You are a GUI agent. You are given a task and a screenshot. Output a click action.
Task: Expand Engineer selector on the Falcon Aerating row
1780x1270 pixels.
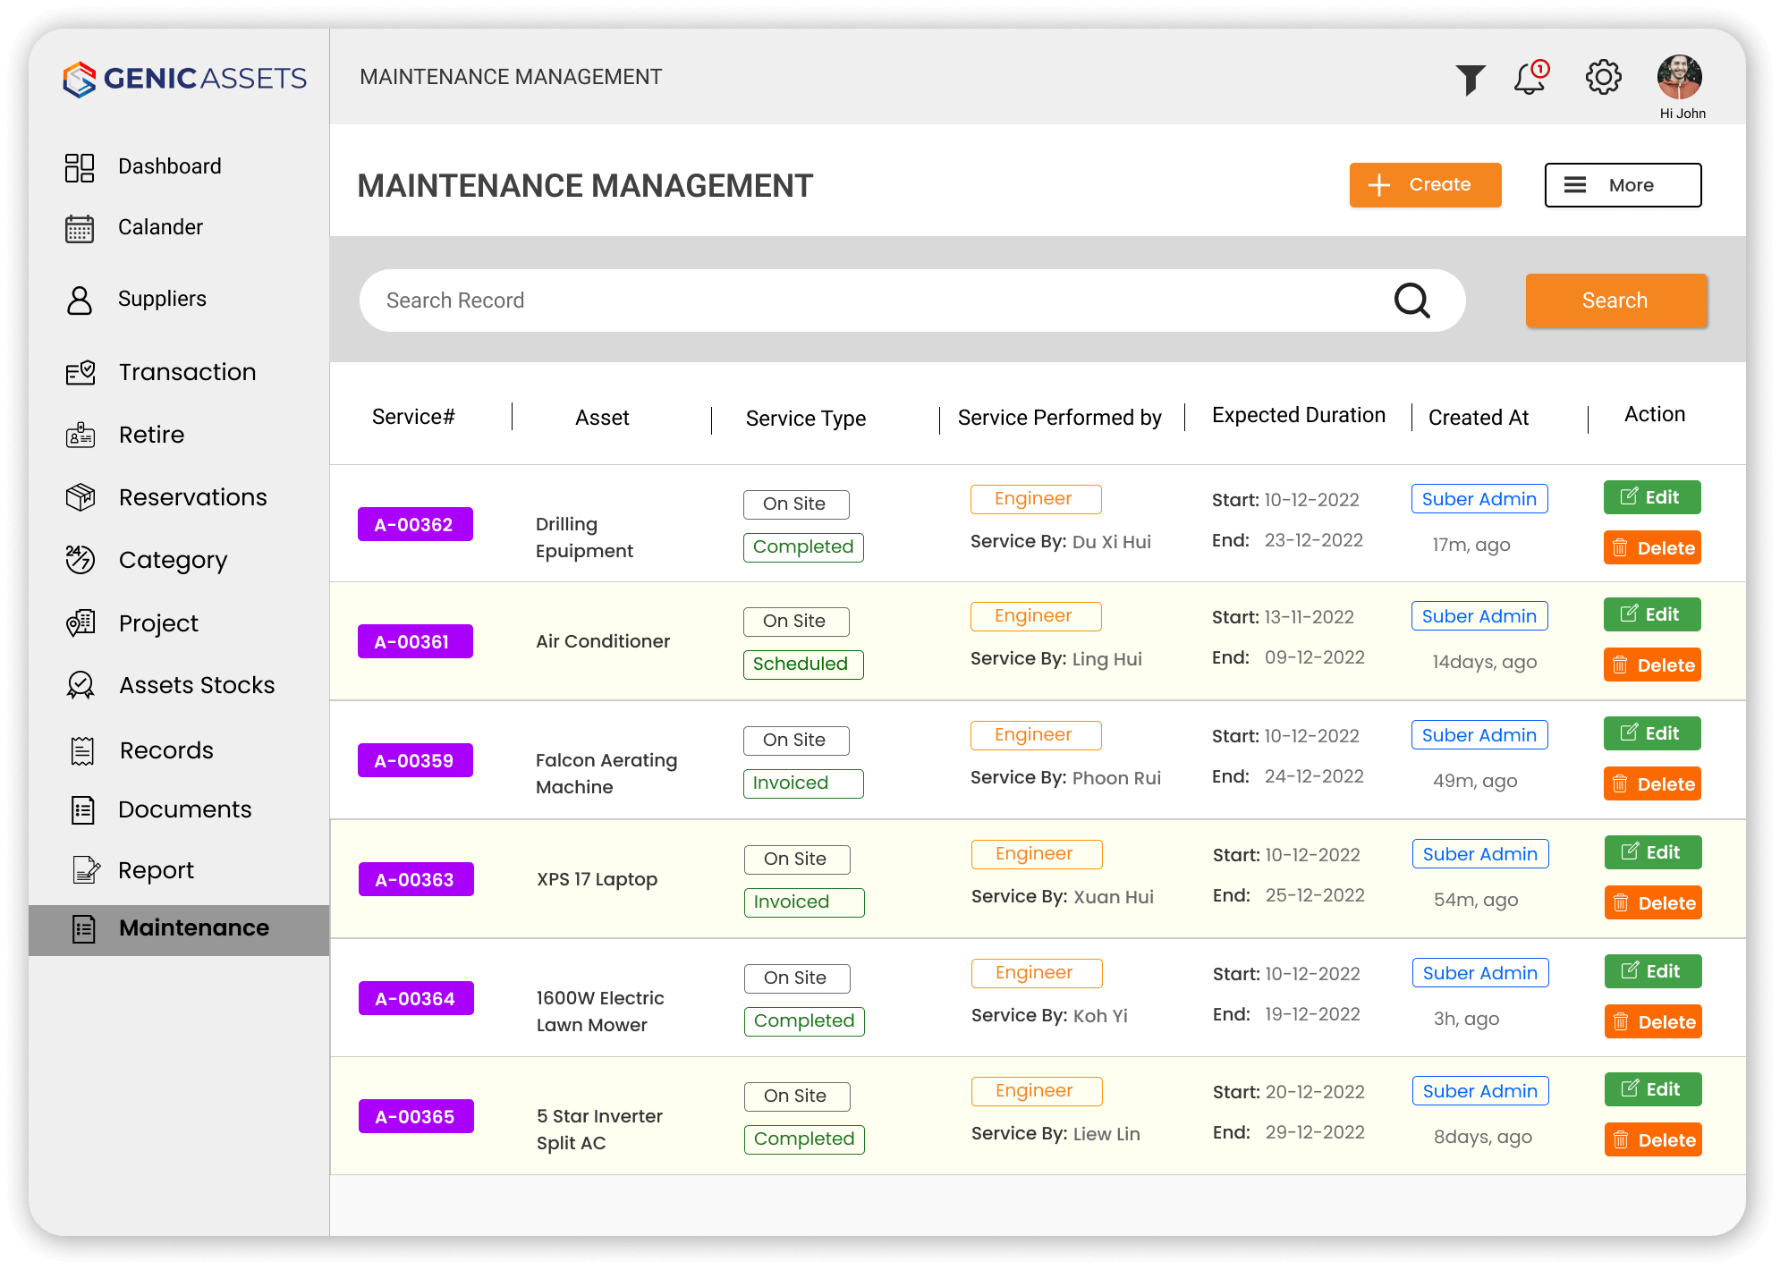pos(1035,734)
